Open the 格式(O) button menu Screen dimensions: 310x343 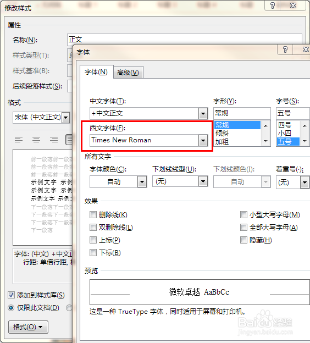coord(28,327)
